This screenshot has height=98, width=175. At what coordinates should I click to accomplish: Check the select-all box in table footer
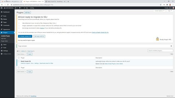click(x=19, y=68)
